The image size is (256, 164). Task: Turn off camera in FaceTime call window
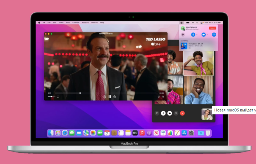pos(170,113)
